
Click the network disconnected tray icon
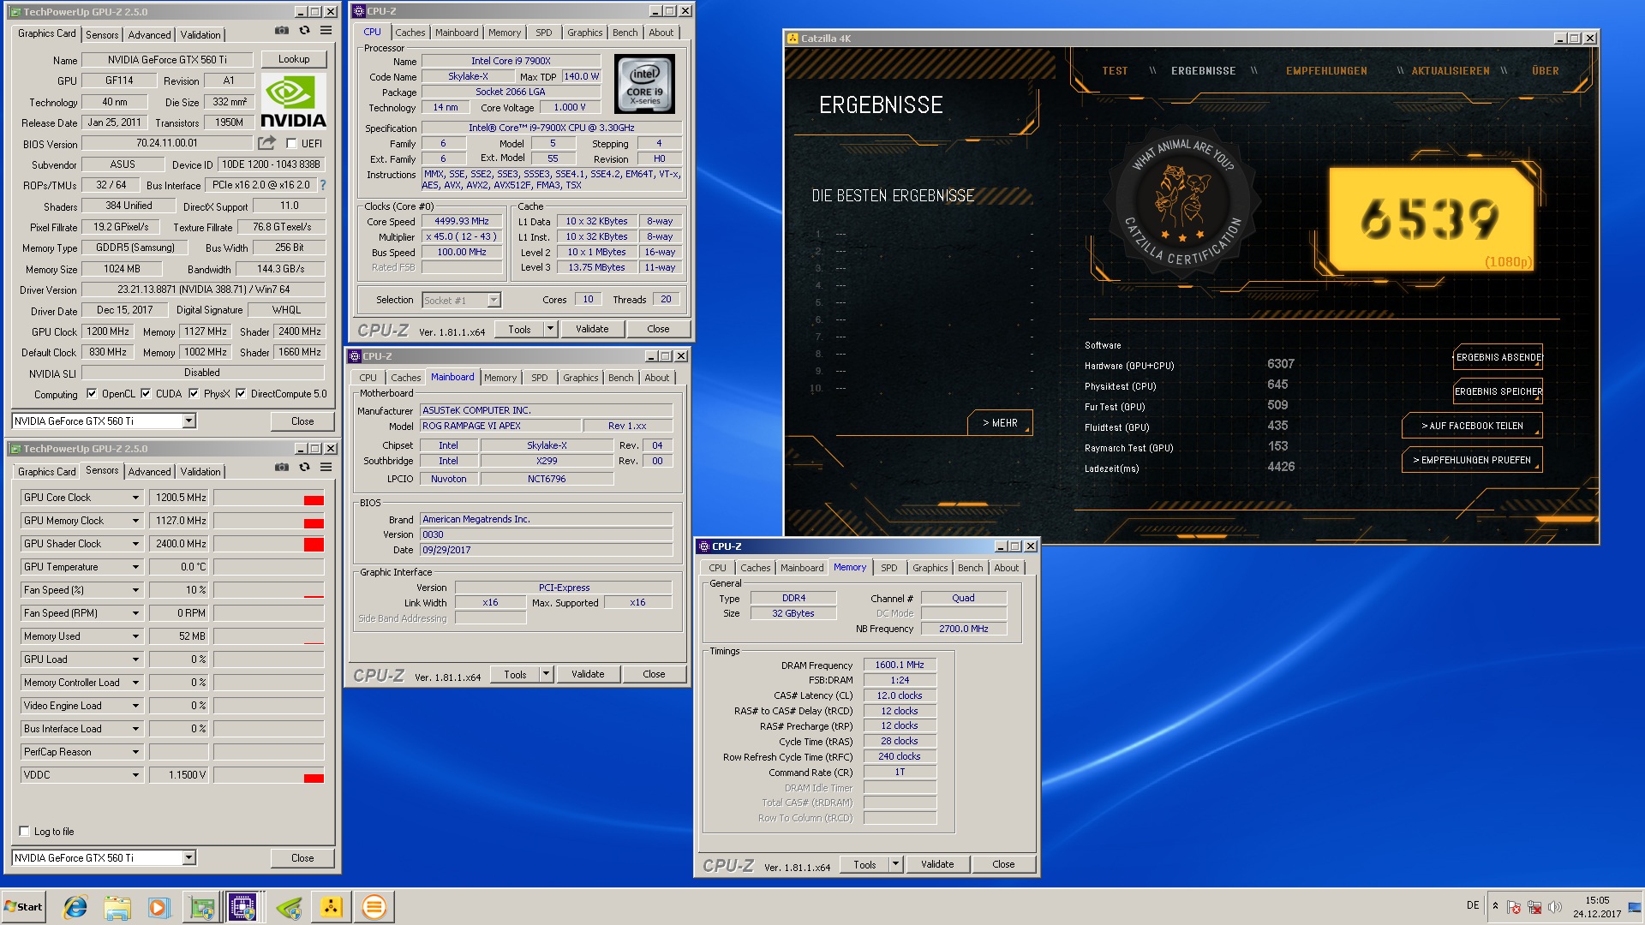[x=1534, y=907]
